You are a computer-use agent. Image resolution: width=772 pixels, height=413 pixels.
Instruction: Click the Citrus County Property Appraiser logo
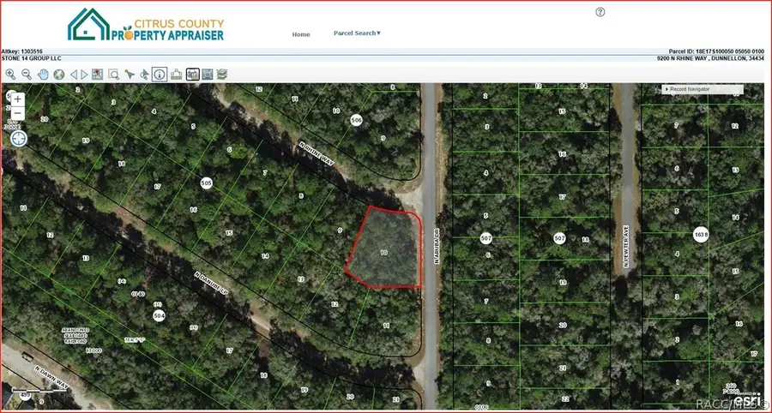pos(146,24)
